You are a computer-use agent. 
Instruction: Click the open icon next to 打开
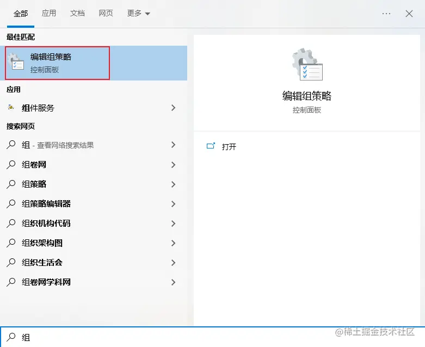coord(211,146)
